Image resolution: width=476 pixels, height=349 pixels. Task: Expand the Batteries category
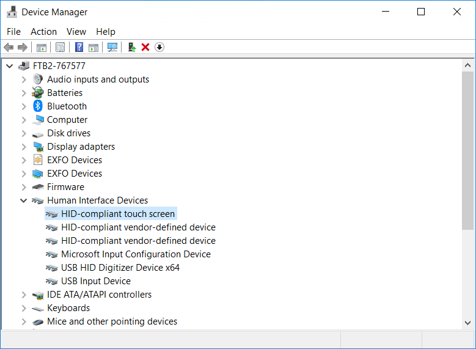point(24,93)
